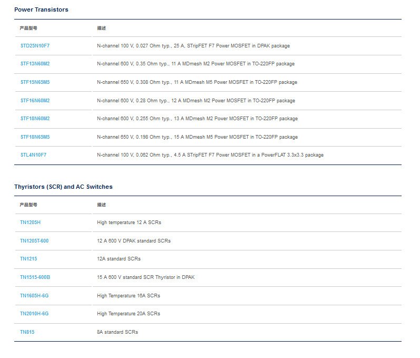Open the STF15N65M5 product page

[35, 82]
